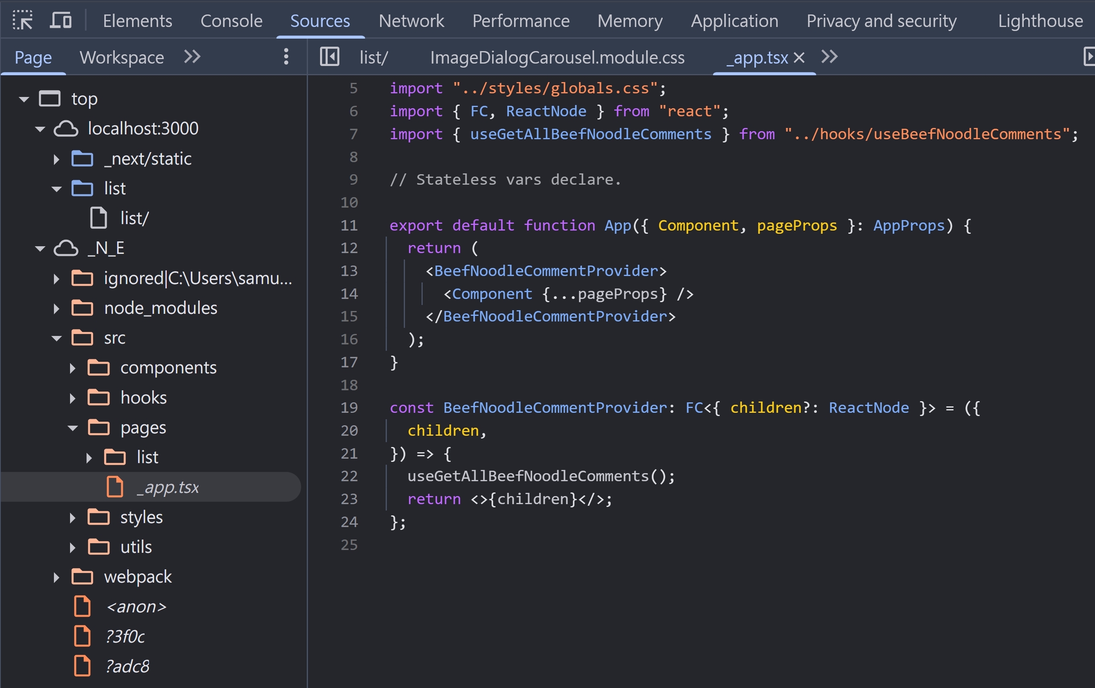Viewport: 1095px width, 688px height.
Task: Expand the webpack folder arrow
Action: 56,577
